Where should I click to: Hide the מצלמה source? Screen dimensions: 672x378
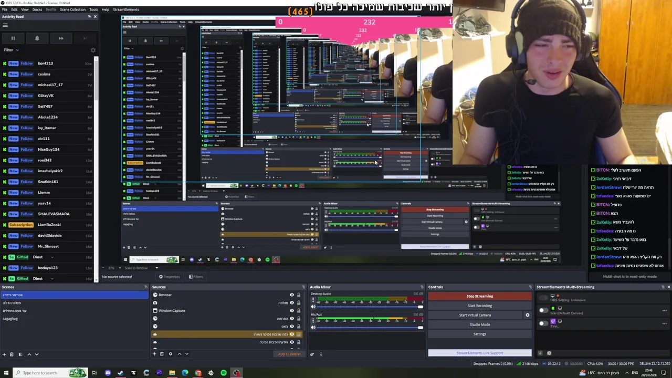(x=292, y=303)
